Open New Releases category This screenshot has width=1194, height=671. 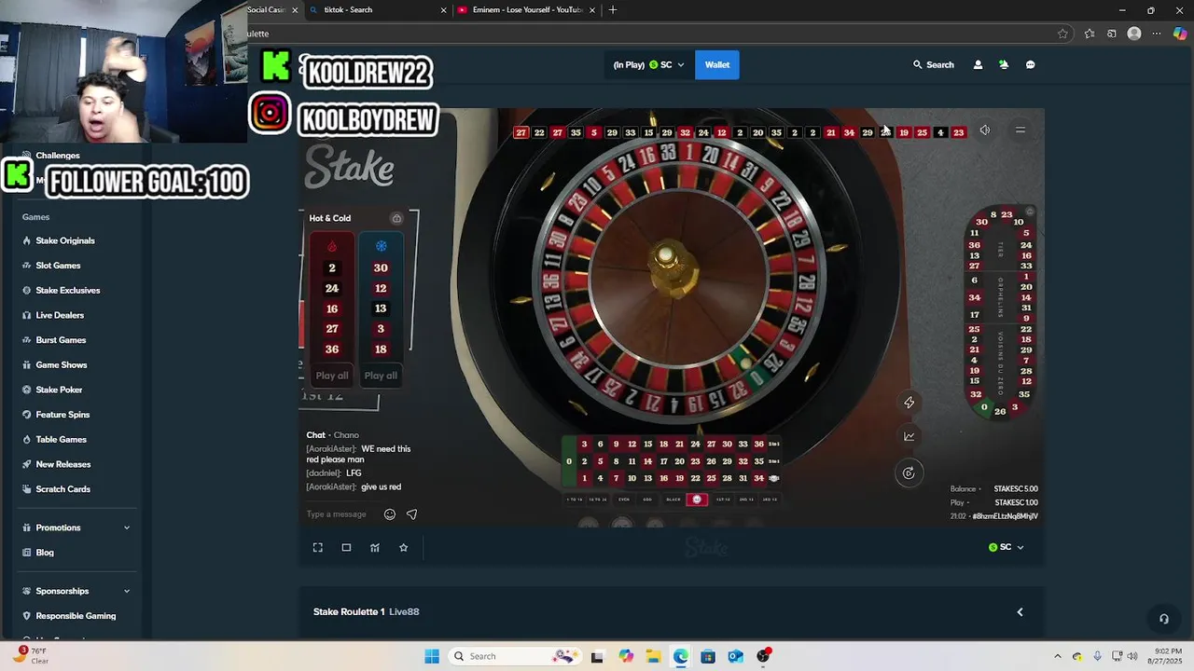[x=63, y=464]
